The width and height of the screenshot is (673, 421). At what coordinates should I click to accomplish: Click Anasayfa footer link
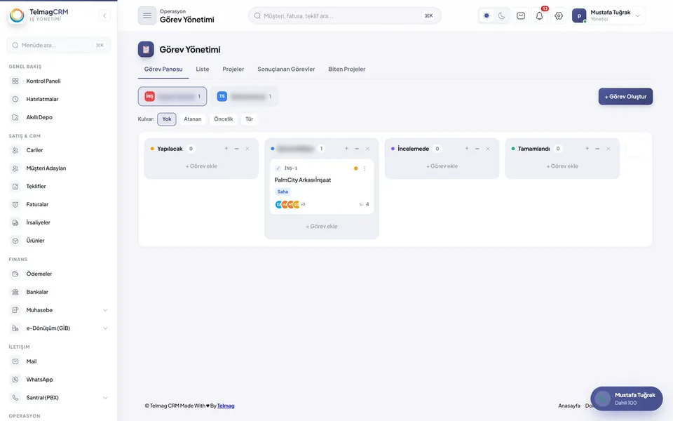coord(569,406)
